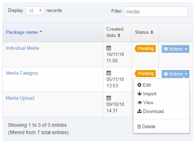Click the Pending badge for Individual Media
195x144 pixels.
click(x=145, y=49)
